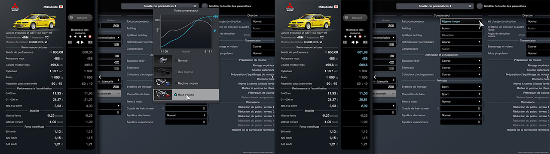Open Silencieux dropdown in right screenshot
550x154 pixels.
point(461,68)
